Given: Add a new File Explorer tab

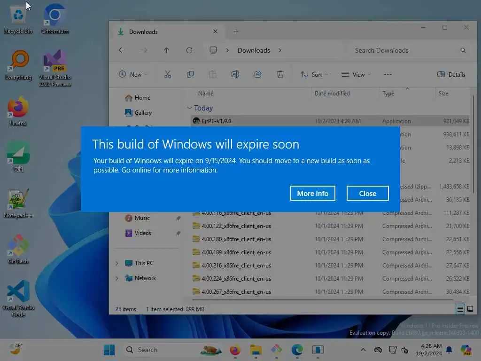Looking at the screenshot, I should pos(236,31).
